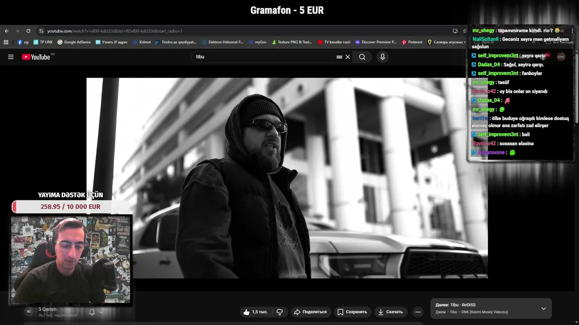Open the 5 Qarish channel avatar
The height and width of the screenshot is (325, 579).
click(x=28, y=311)
